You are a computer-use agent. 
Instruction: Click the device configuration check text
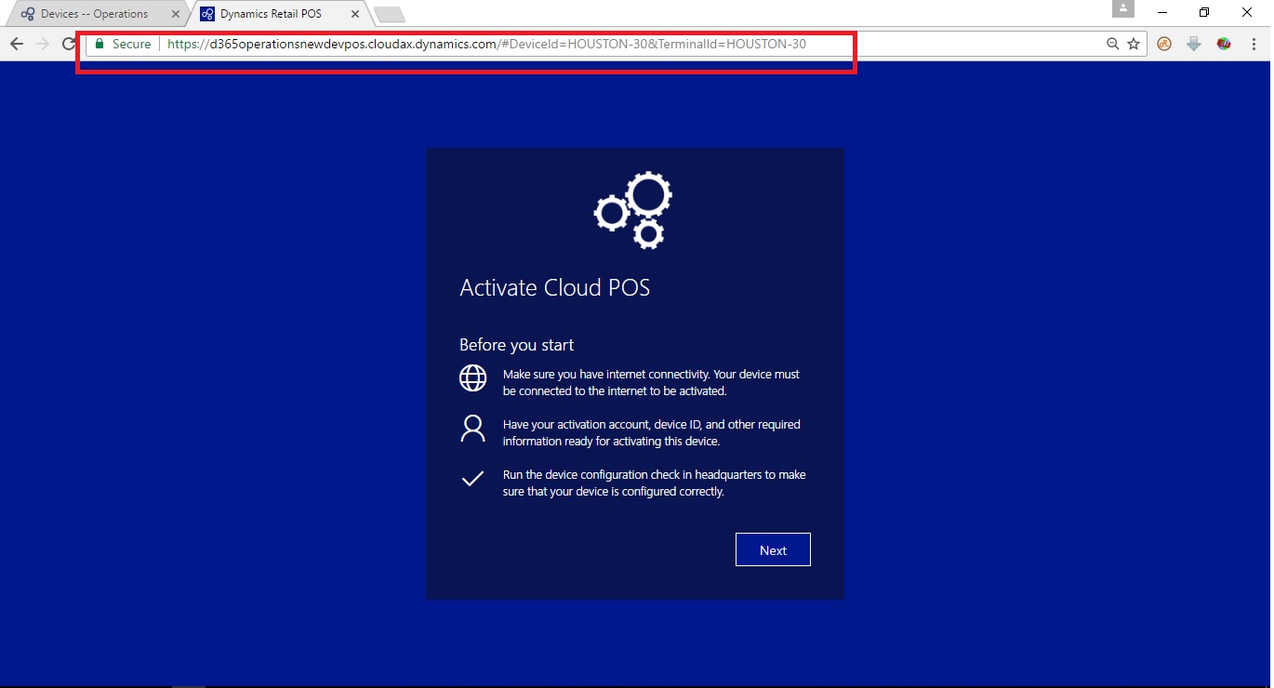654,483
